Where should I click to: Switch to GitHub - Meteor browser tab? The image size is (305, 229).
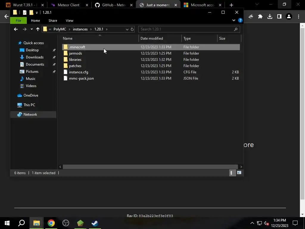point(114,5)
